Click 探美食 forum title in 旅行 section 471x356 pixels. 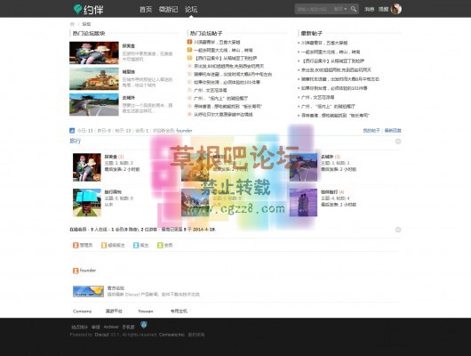click(x=111, y=157)
